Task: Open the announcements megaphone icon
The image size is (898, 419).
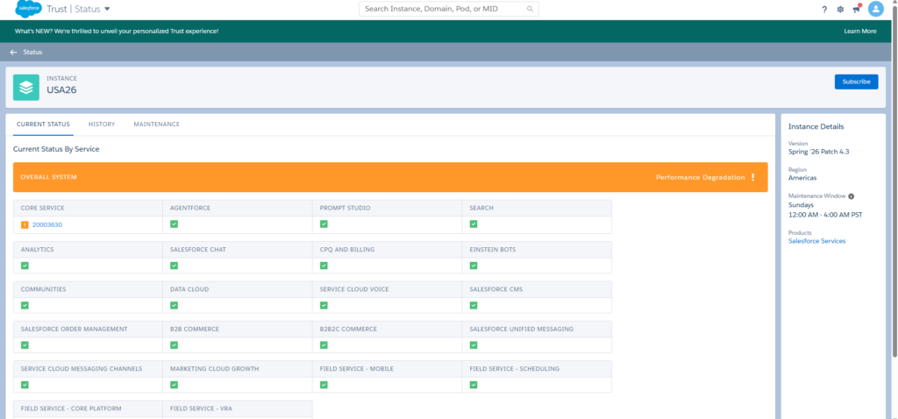Action: coord(856,9)
